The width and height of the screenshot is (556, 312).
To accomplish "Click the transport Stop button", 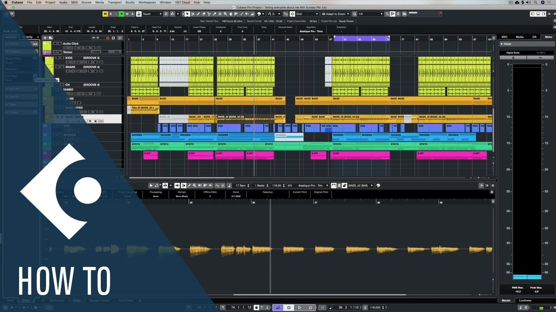I will coord(289,307).
